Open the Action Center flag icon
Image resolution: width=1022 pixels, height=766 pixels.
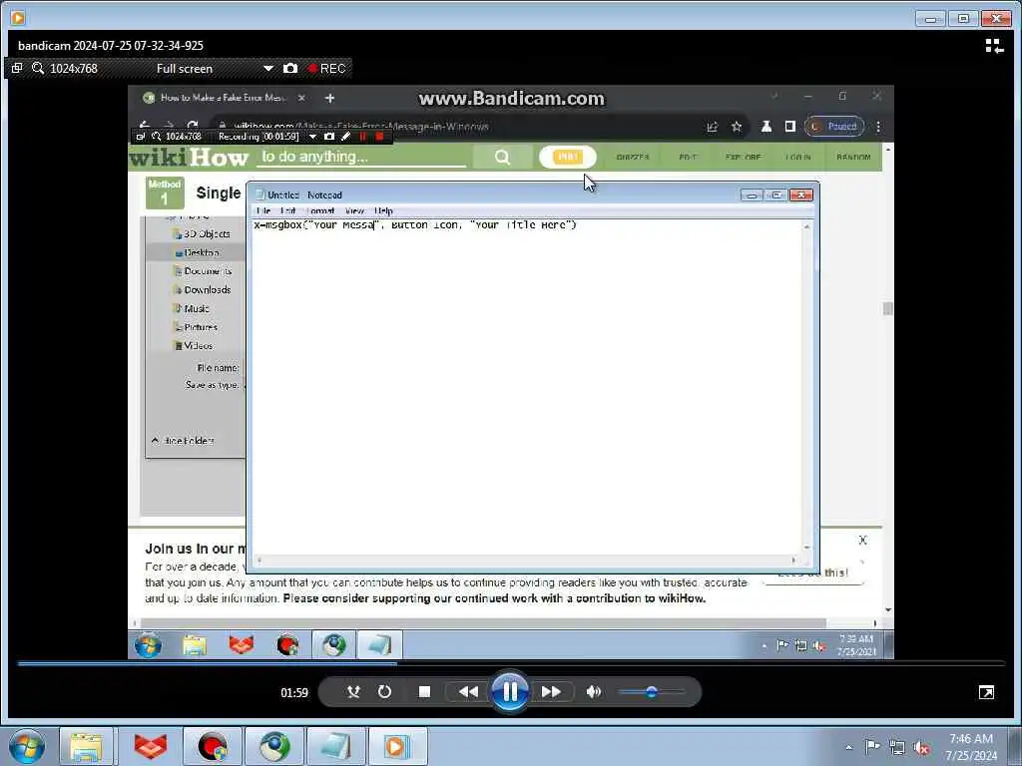click(x=872, y=747)
